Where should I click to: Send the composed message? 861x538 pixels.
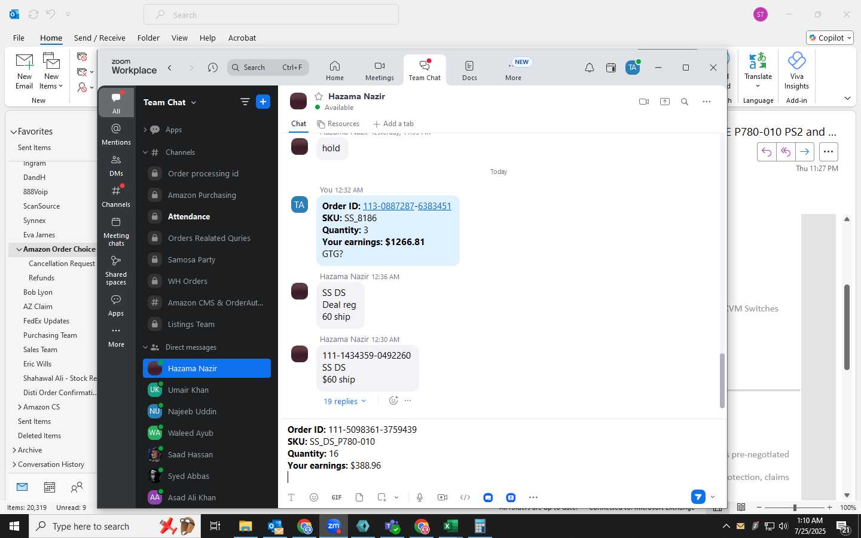point(698,497)
